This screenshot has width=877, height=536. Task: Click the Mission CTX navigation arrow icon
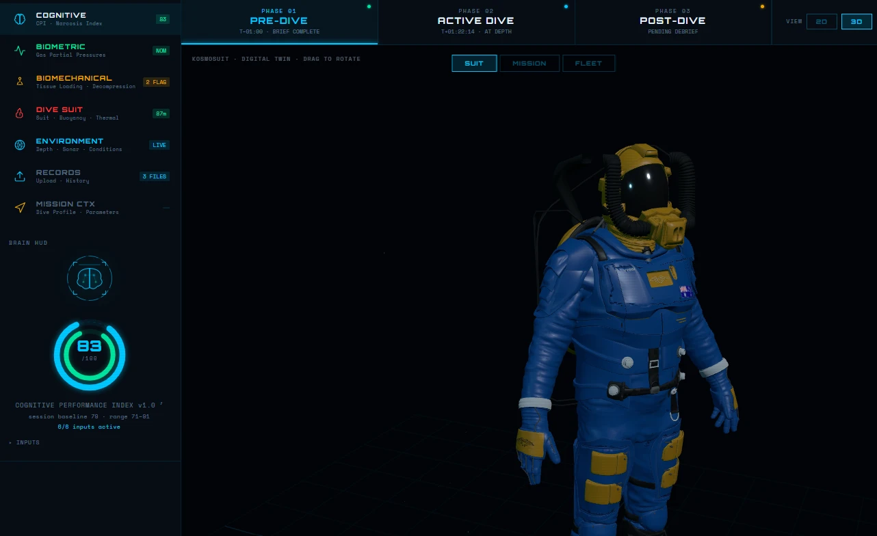(x=20, y=208)
